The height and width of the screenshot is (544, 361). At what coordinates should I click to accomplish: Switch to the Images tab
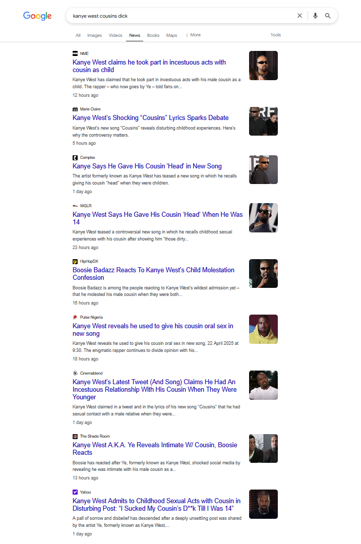(94, 35)
